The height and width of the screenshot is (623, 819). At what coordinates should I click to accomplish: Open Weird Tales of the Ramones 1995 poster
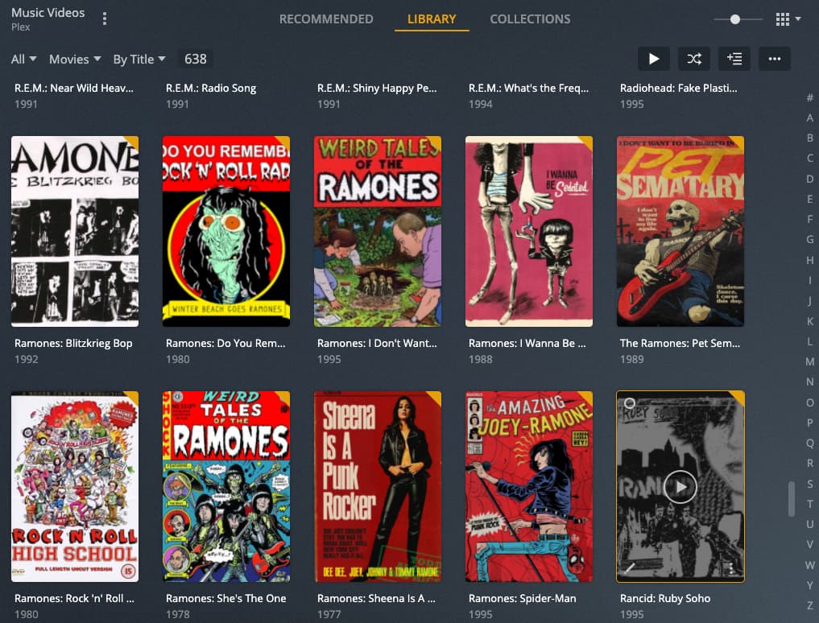(x=378, y=231)
